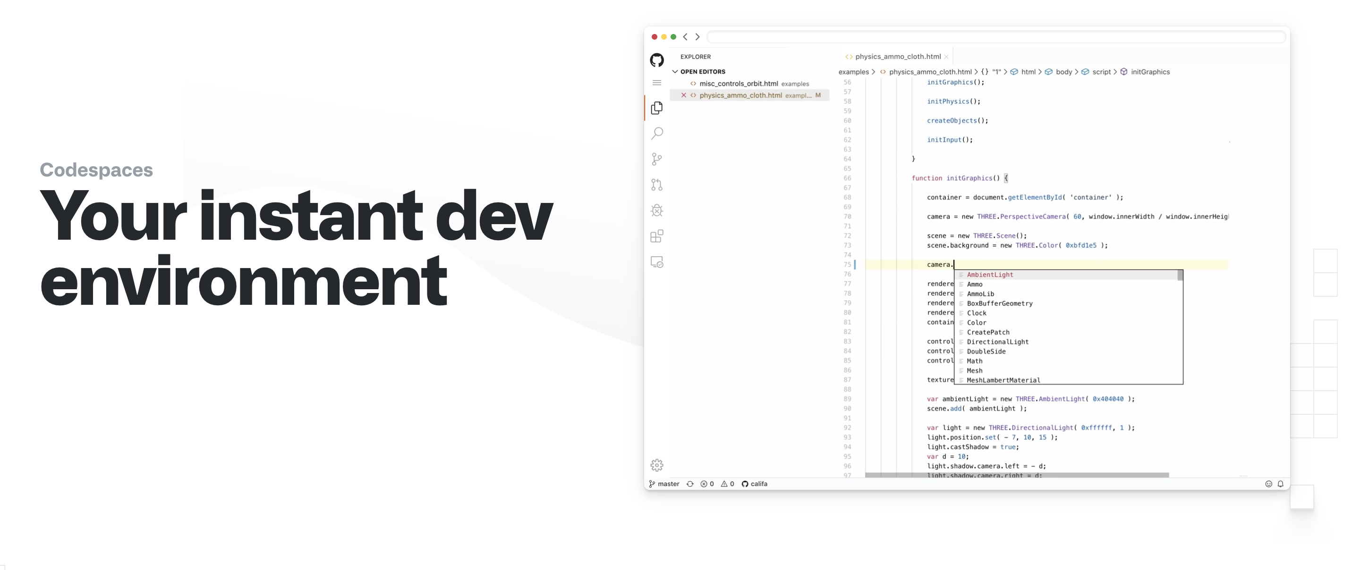Image resolution: width=1361 pixels, height=570 pixels.
Task: Close the physics_ammo_cloth.html editor tab
Action: point(946,57)
